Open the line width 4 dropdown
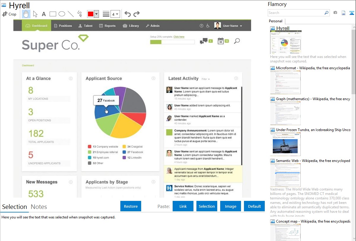This screenshot has width=356, height=241. click(115, 14)
